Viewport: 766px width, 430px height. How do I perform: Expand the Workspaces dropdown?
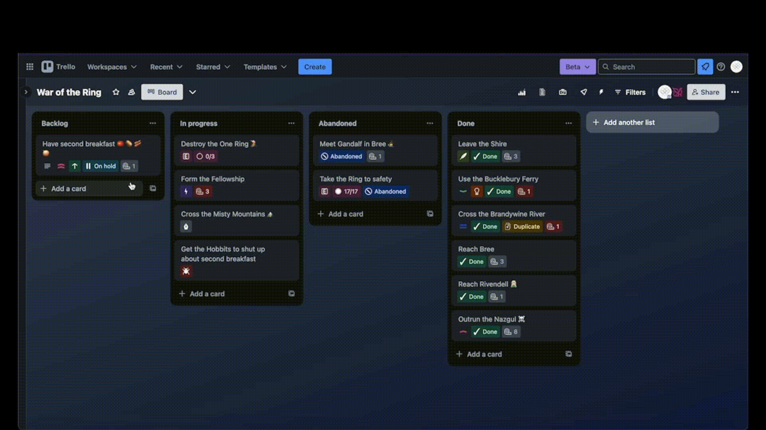tap(112, 67)
